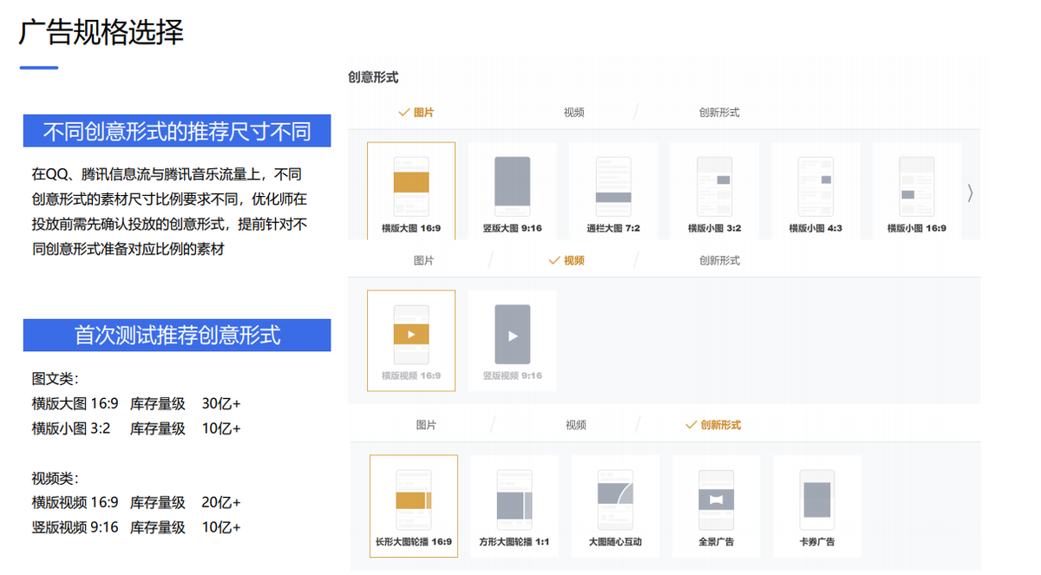Select the 卡券广告 coupon ad thumbnail
The width and height of the screenshot is (1041, 575).
[x=815, y=499]
